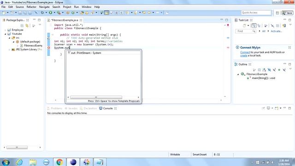Click the Debug bug toolbar icon
Image resolution: width=295 pixels, height=166 pixels.
[42, 12]
